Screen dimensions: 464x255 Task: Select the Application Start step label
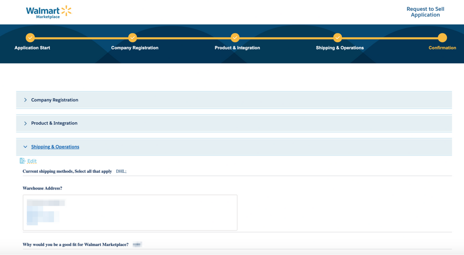(32, 48)
